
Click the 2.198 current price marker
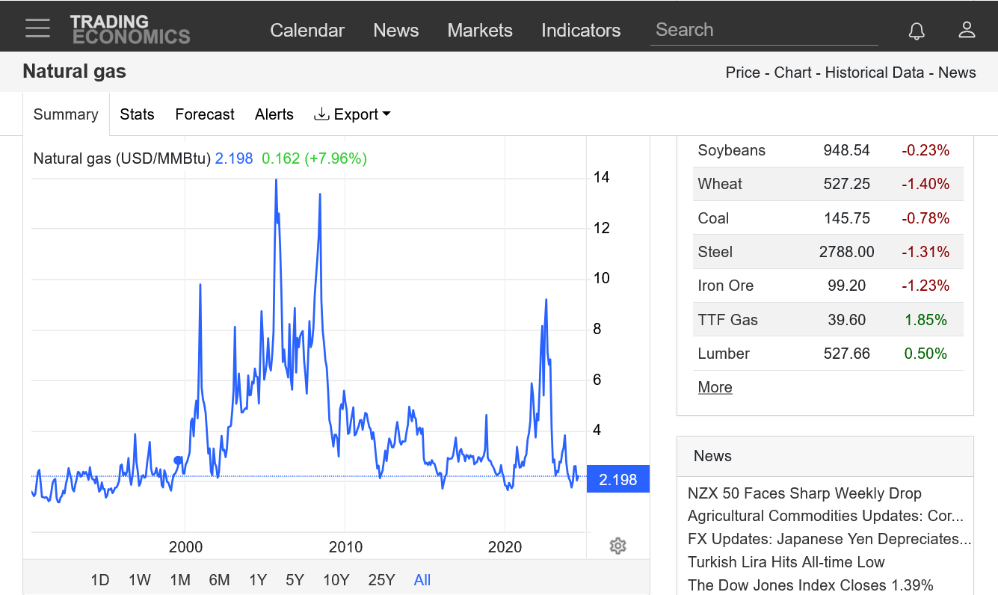[618, 479]
